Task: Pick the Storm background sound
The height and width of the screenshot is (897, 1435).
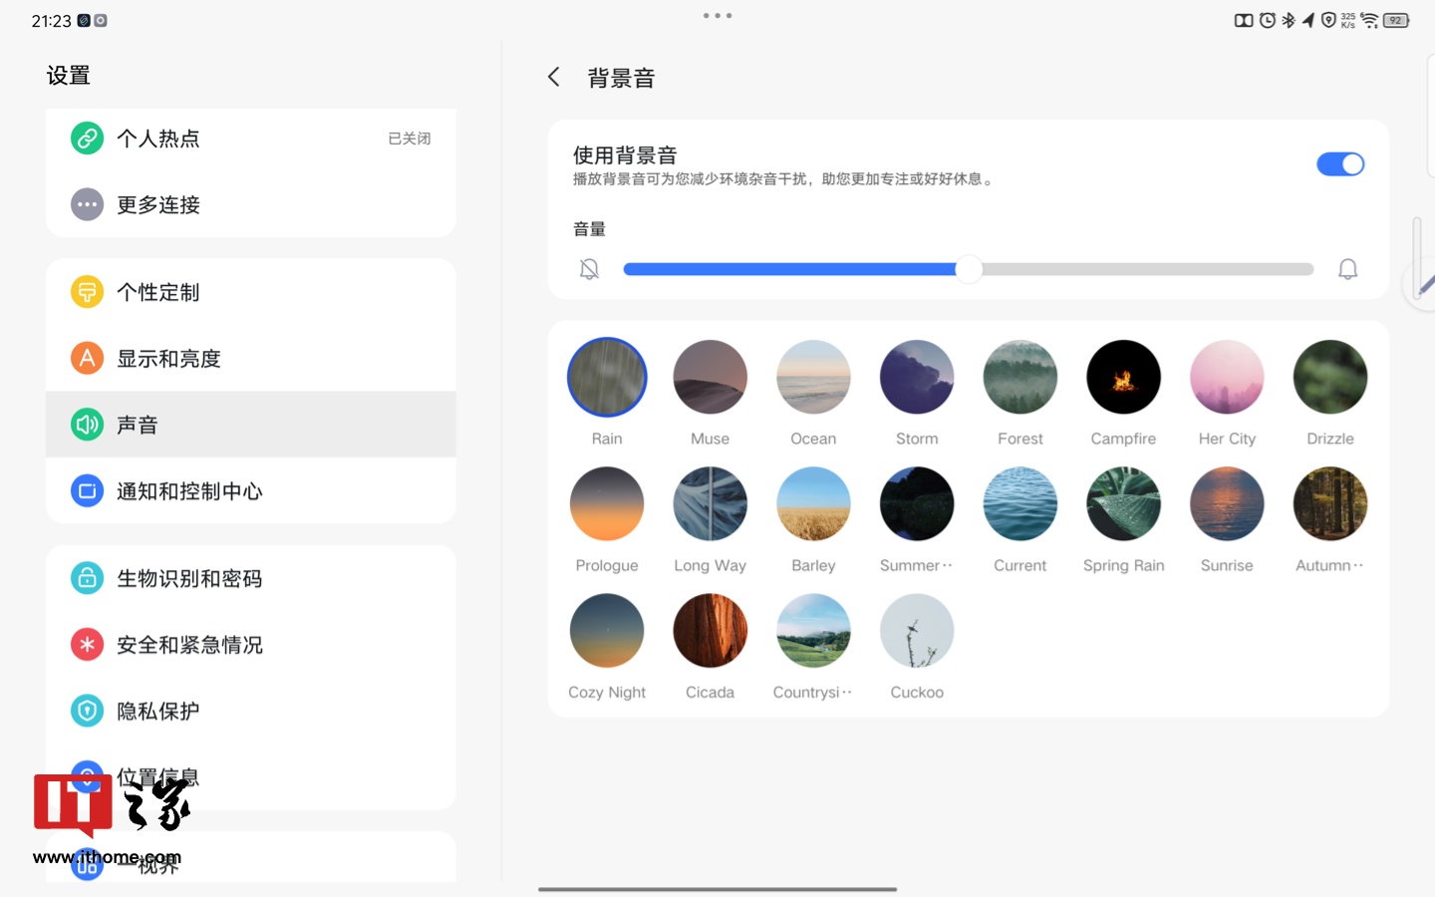Action: [917, 378]
